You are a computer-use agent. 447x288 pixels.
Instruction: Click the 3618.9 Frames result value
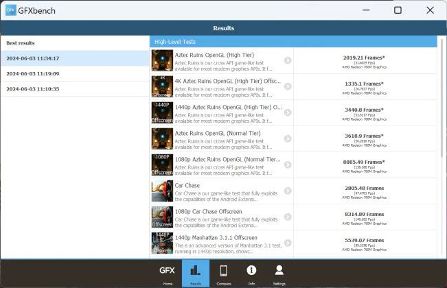click(364, 136)
